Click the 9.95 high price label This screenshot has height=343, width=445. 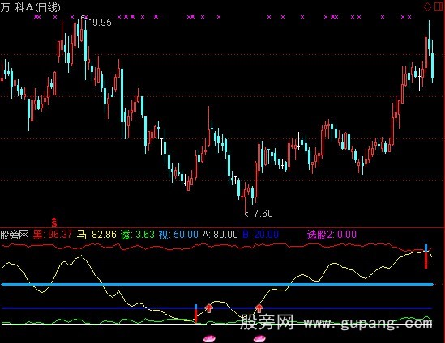tap(102, 22)
